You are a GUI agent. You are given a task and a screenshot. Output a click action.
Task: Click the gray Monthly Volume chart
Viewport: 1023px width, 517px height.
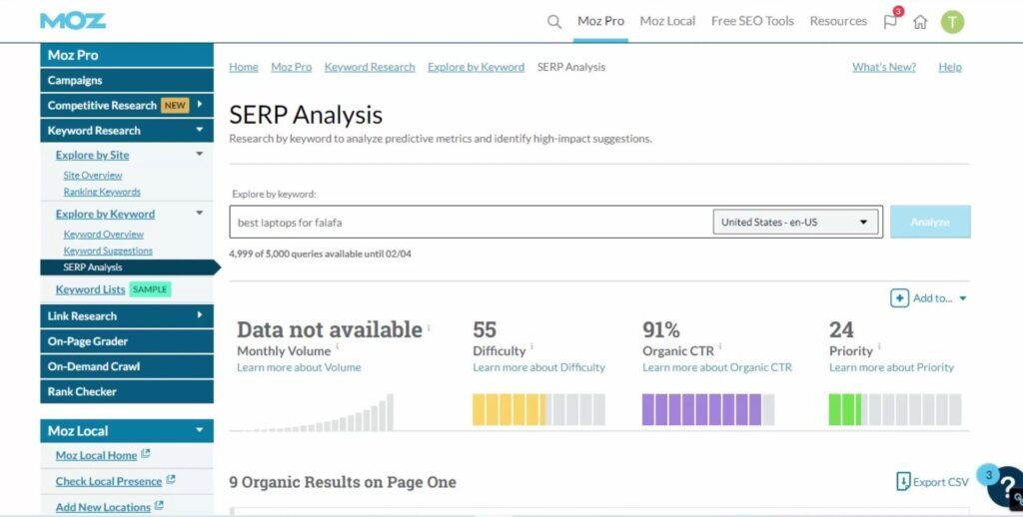(x=312, y=412)
